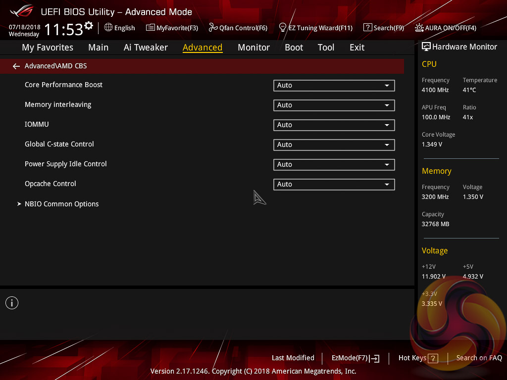Click Core Voltage value 1.349 V

[432, 144]
